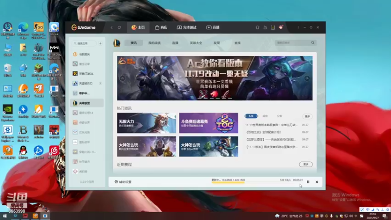Click the sidebar app search field

(84, 44)
